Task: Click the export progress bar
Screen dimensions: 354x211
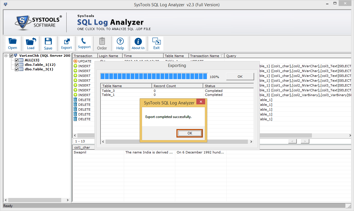Action: click(x=154, y=76)
